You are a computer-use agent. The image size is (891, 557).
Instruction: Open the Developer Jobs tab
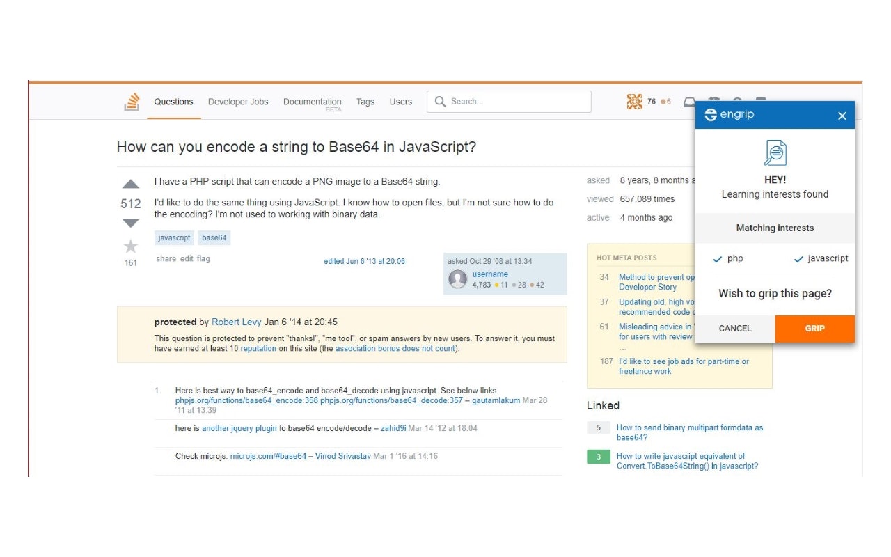(238, 102)
